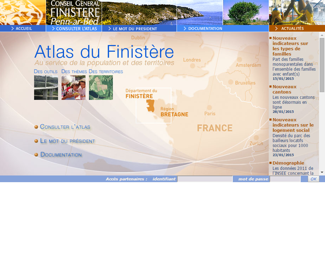Click the Des territoires heading link

click(x=106, y=71)
